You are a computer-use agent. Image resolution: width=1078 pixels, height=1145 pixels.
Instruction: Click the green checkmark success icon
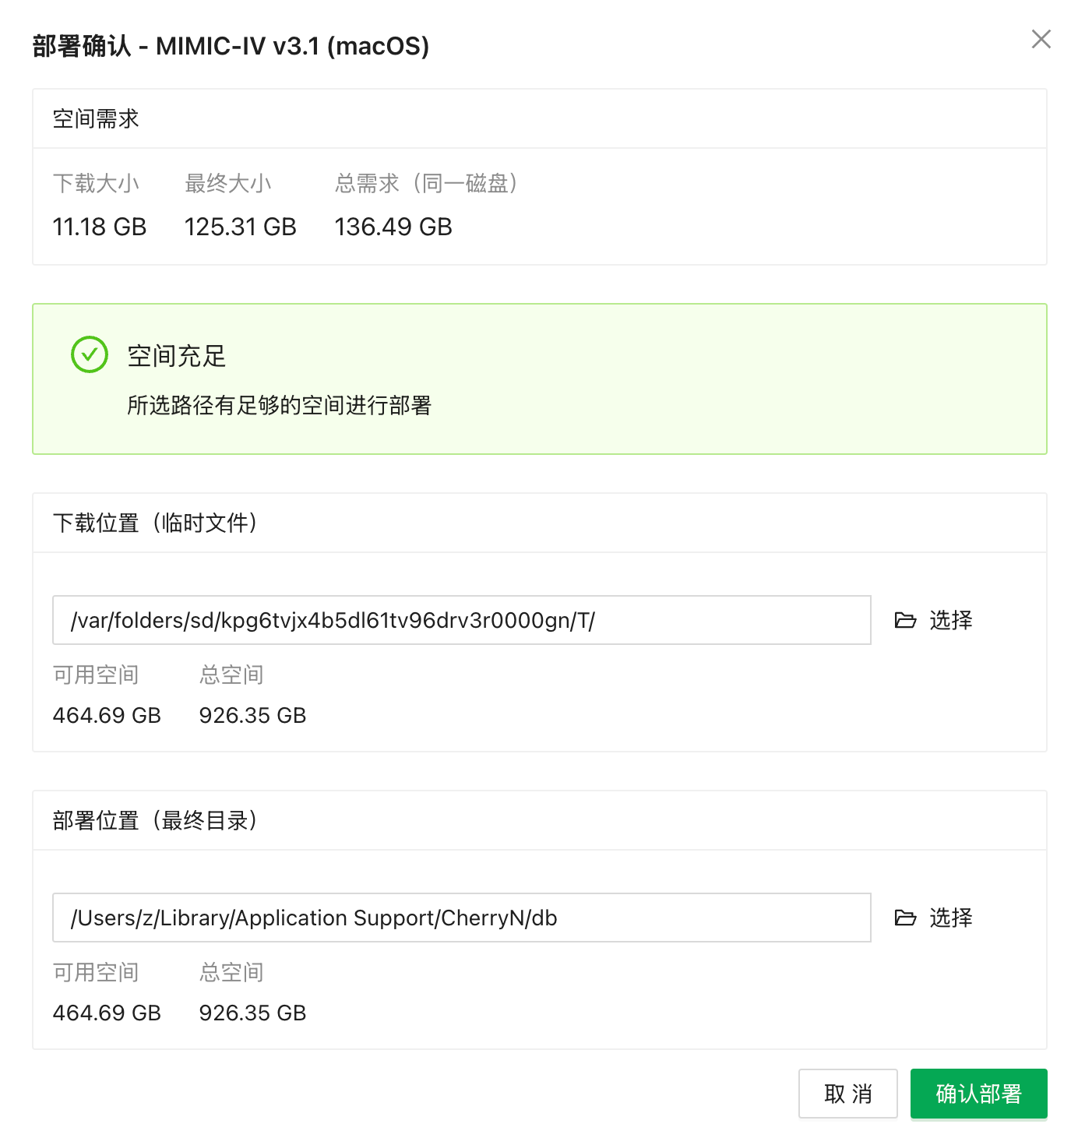[90, 355]
